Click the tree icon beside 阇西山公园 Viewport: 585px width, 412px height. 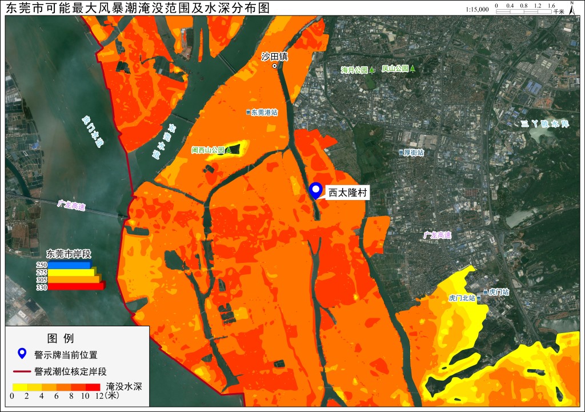point(229,150)
